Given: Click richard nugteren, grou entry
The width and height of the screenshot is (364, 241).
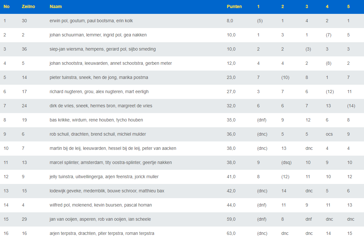Looking at the screenshot, I should [x=99, y=92].
